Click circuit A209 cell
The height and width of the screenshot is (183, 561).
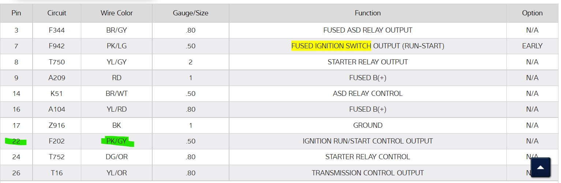pyautogui.click(x=57, y=78)
